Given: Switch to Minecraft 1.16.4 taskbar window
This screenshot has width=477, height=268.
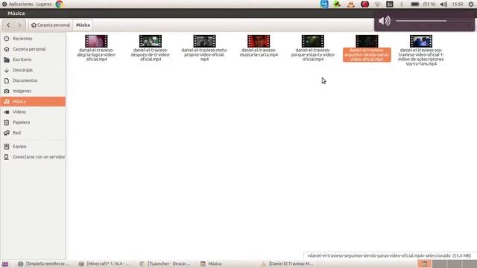Looking at the screenshot, I should click(x=104, y=264).
